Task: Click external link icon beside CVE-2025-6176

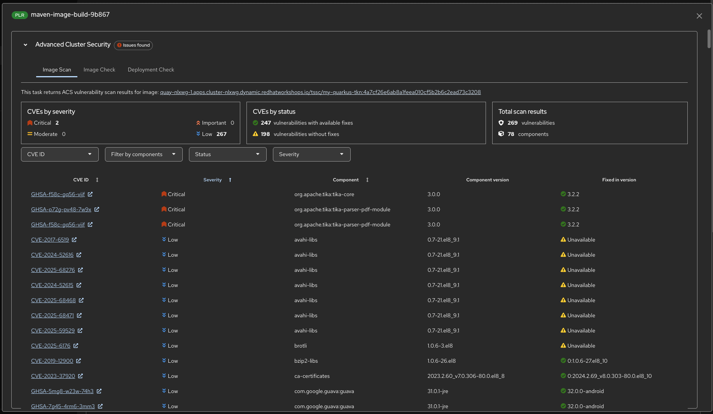Action: click(x=76, y=346)
